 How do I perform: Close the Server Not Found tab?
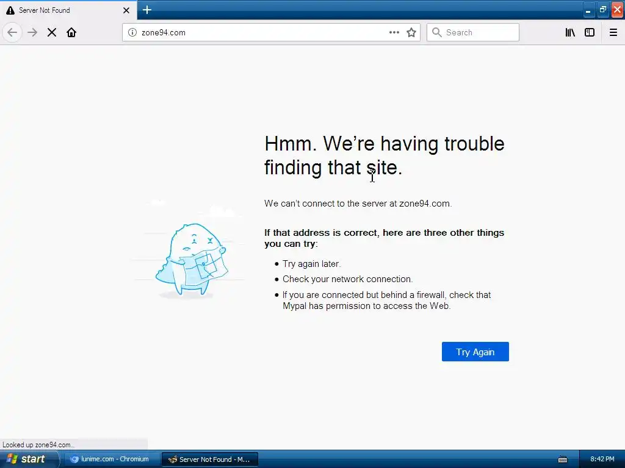point(126,10)
